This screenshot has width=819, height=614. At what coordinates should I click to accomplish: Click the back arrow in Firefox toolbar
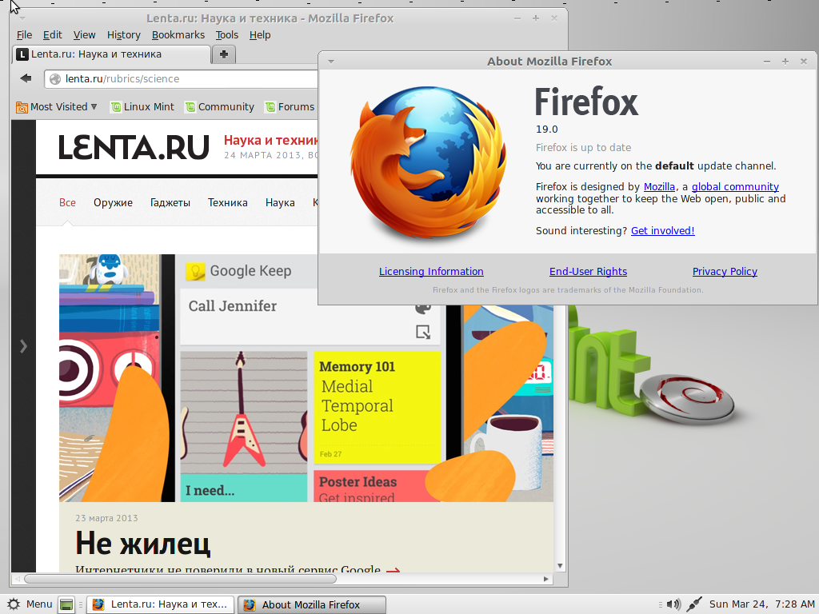click(26, 78)
